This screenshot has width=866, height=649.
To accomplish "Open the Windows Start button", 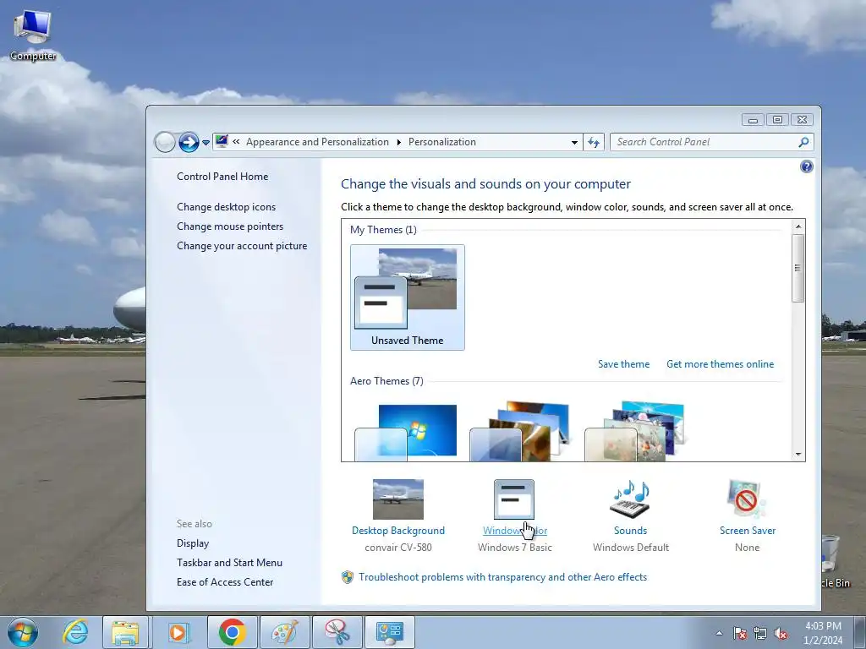I will pos(23,632).
